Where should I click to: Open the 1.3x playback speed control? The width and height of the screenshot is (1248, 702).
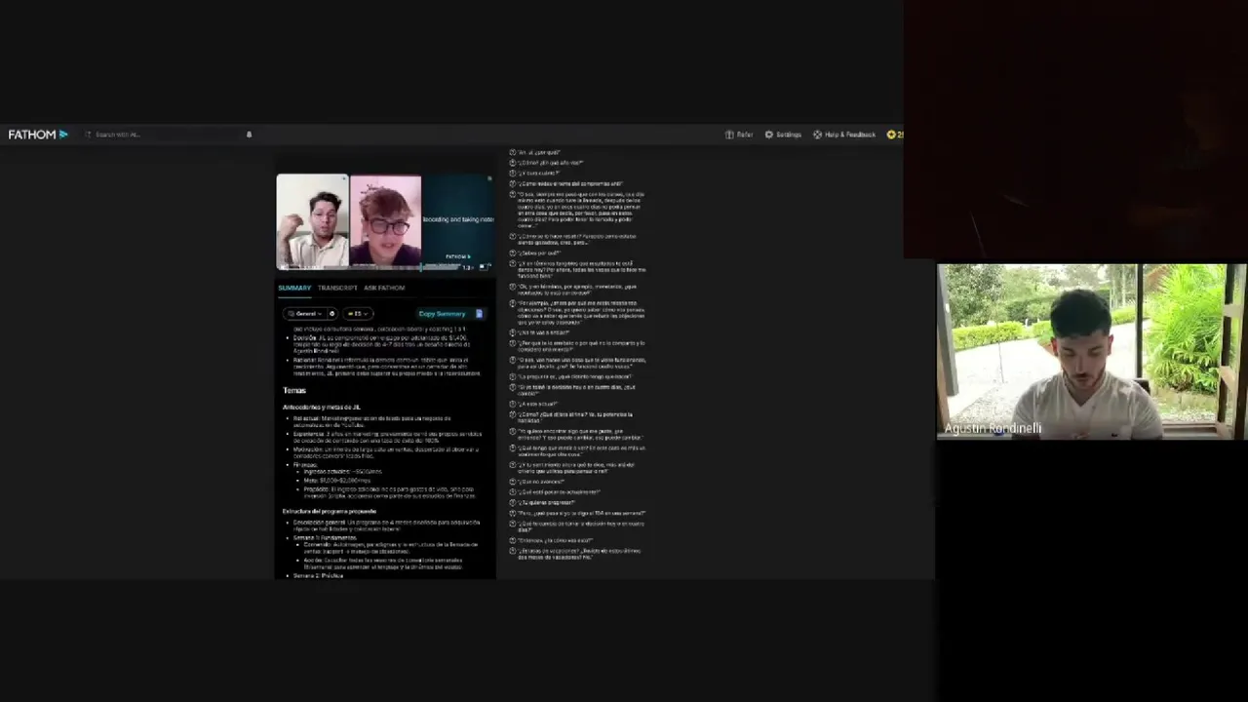click(467, 267)
